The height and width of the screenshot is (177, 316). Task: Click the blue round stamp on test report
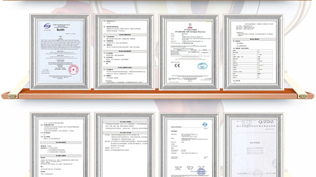[x=201, y=172]
